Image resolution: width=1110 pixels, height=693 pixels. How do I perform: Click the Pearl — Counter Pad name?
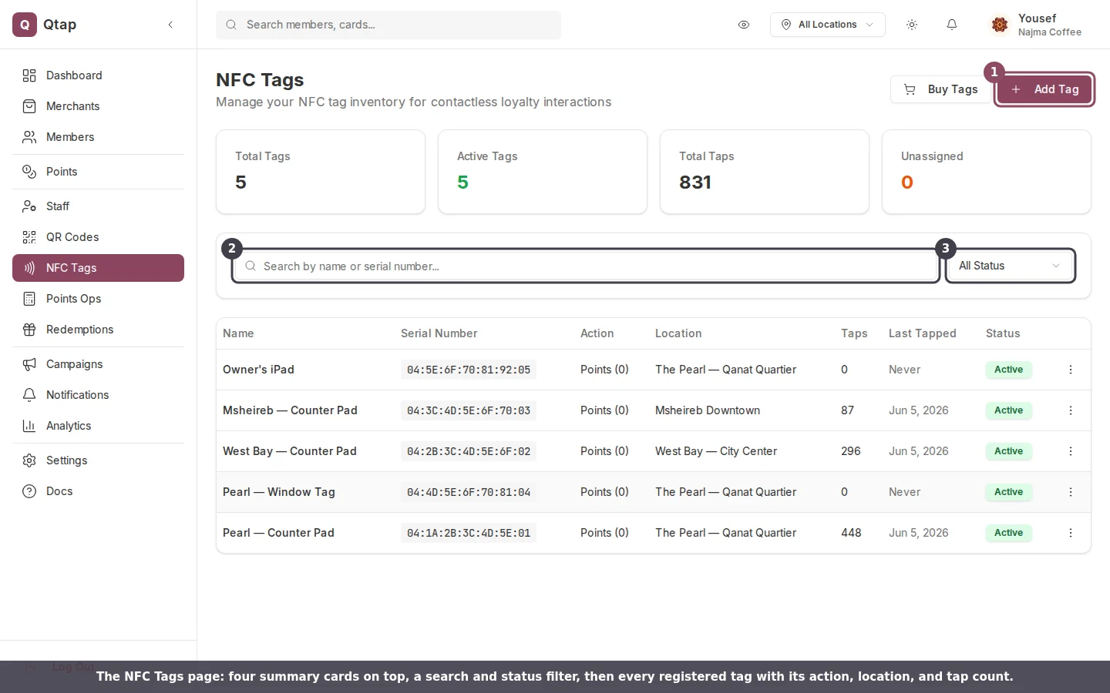(278, 533)
